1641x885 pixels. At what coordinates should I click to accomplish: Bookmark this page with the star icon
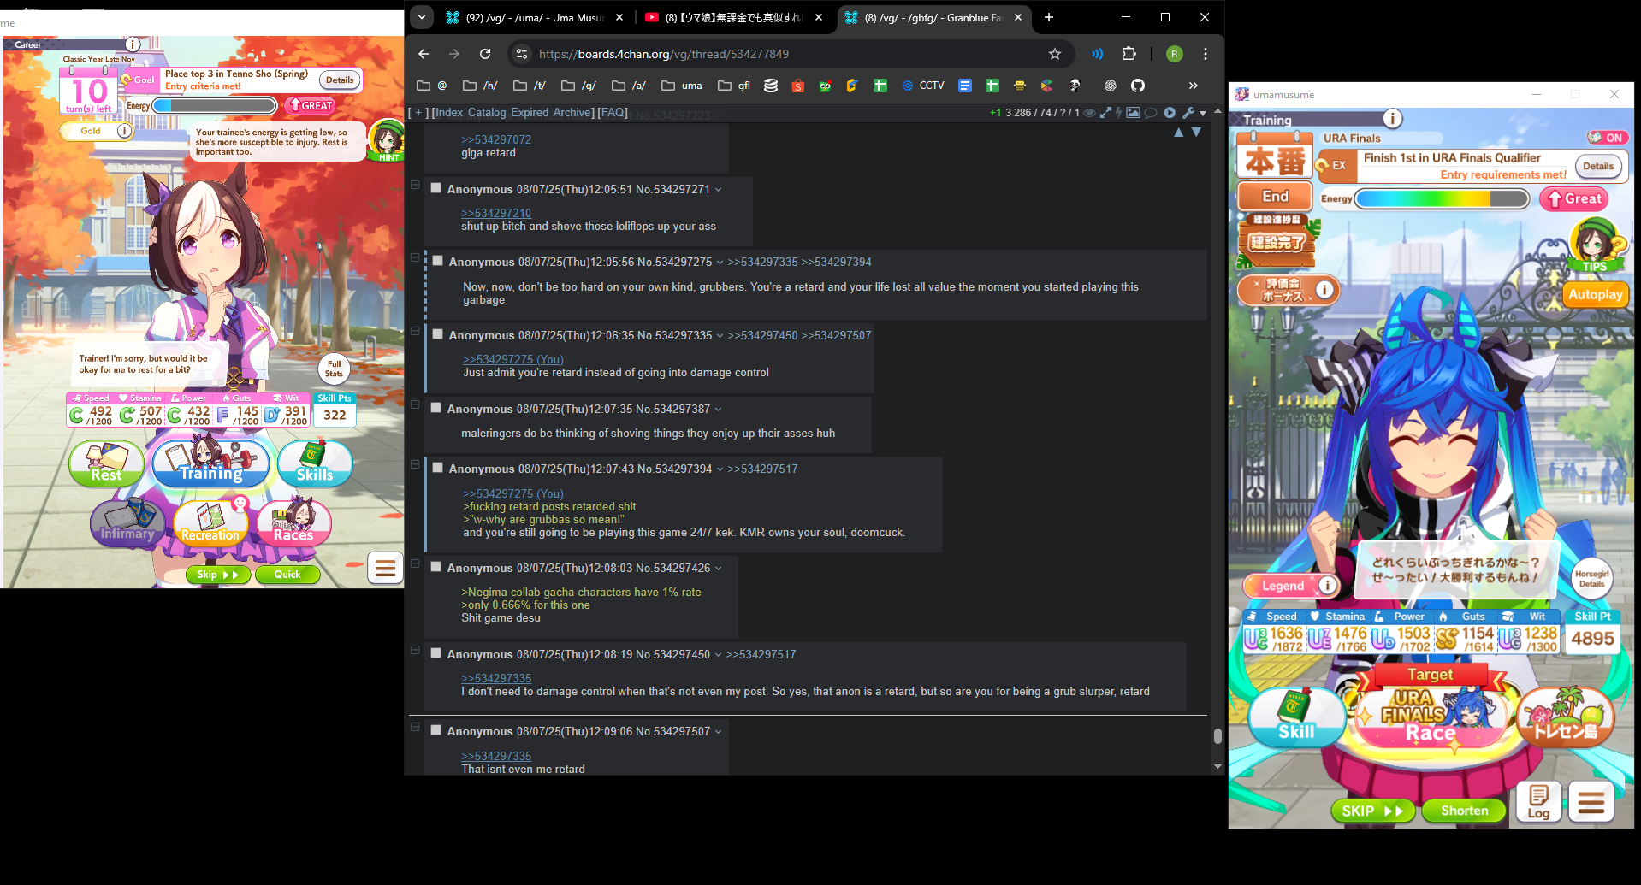point(1055,54)
